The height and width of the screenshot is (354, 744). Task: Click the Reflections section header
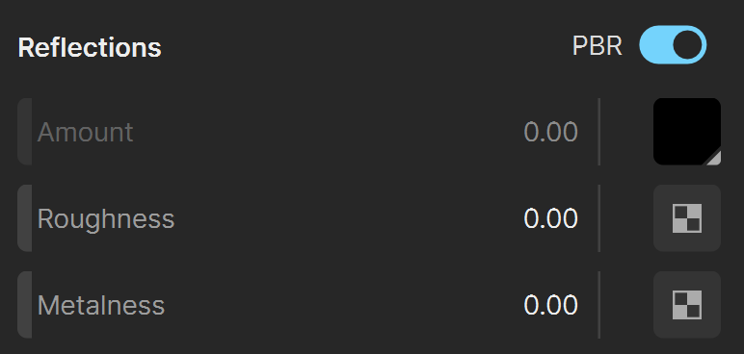click(90, 47)
